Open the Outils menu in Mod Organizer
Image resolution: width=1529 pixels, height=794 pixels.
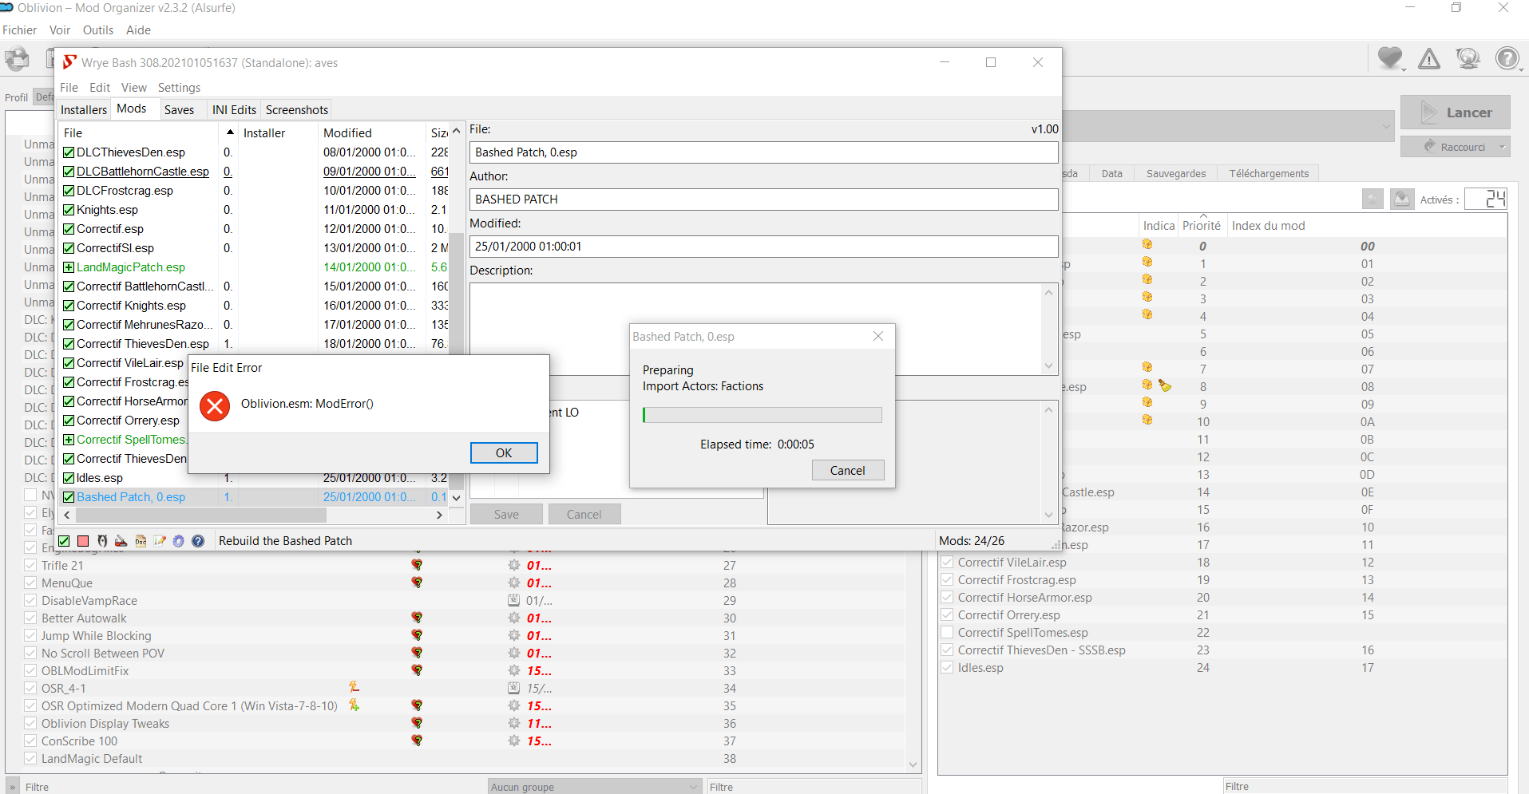click(x=98, y=30)
